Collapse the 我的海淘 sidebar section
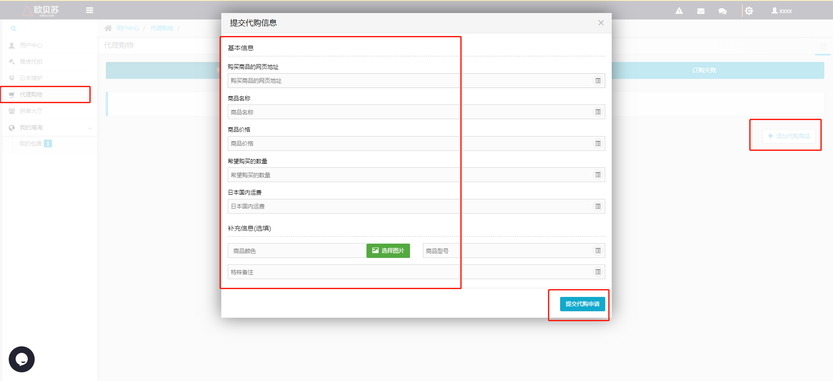The height and width of the screenshot is (381, 833). point(49,127)
